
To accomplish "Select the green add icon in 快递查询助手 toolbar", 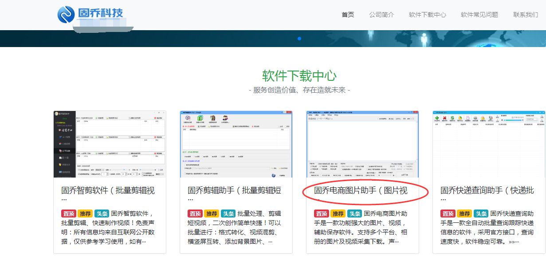I will click(x=437, y=118).
